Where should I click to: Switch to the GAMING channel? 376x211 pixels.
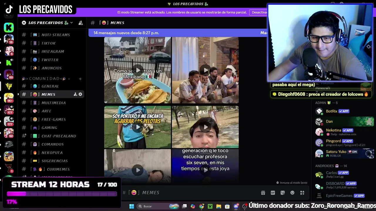coord(52,128)
